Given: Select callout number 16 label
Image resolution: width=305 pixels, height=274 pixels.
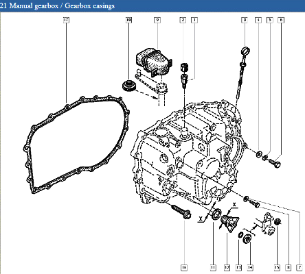Looking at the screenshot, I should (x=184, y=267).
